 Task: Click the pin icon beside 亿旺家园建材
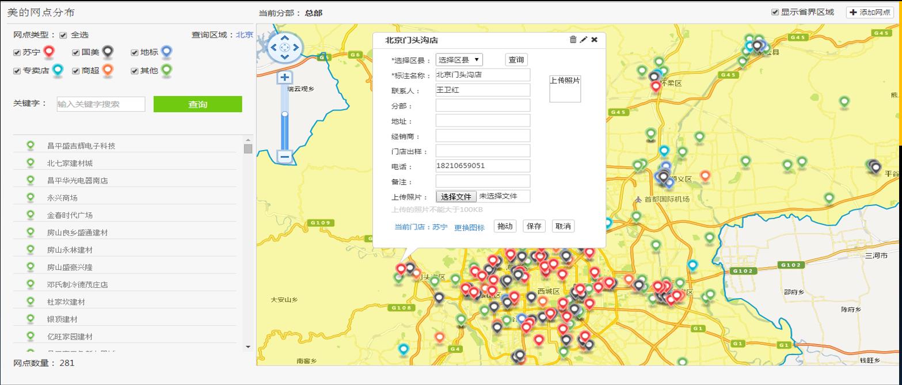pyautogui.click(x=31, y=336)
